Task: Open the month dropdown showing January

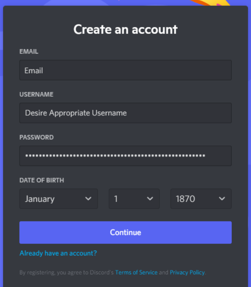Action: tap(59, 199)
